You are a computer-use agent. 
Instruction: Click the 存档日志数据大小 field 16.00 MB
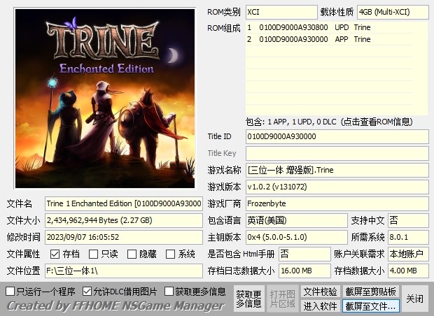point(304,271)
